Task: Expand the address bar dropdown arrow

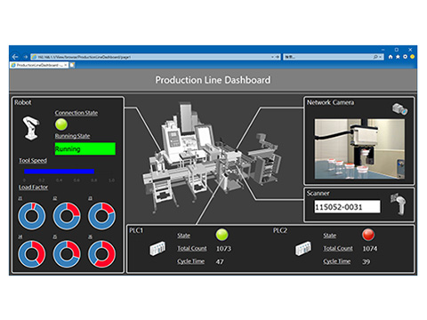Action: click(x=272, y=57)
